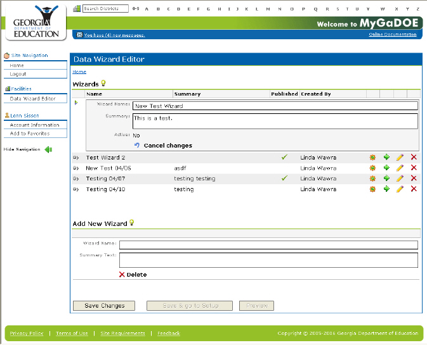Image resolution: width=427 pixels, height=345 pixels.
Task: Edit Test Wizard 2 with pencil icon
Action: point(400,157)
